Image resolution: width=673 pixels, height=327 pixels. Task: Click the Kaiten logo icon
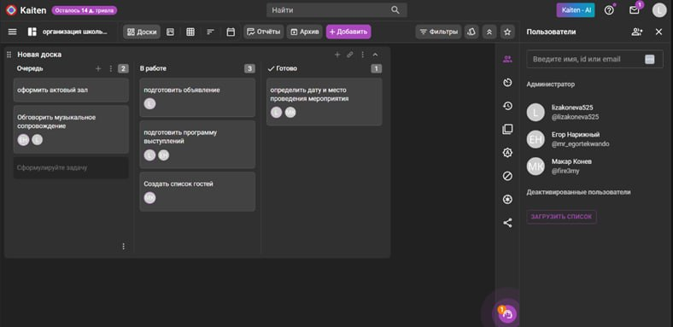click(x=11, y=10)
